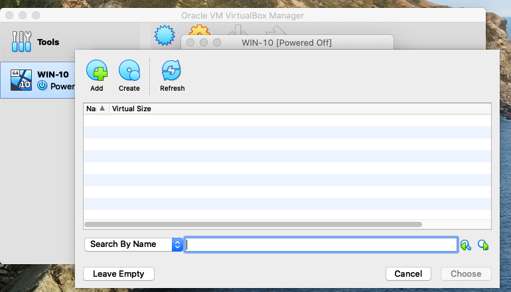Open the Tools item in the VirtualBox Manager sidebar
Screen dimensions: 511x292
[36, 42]
